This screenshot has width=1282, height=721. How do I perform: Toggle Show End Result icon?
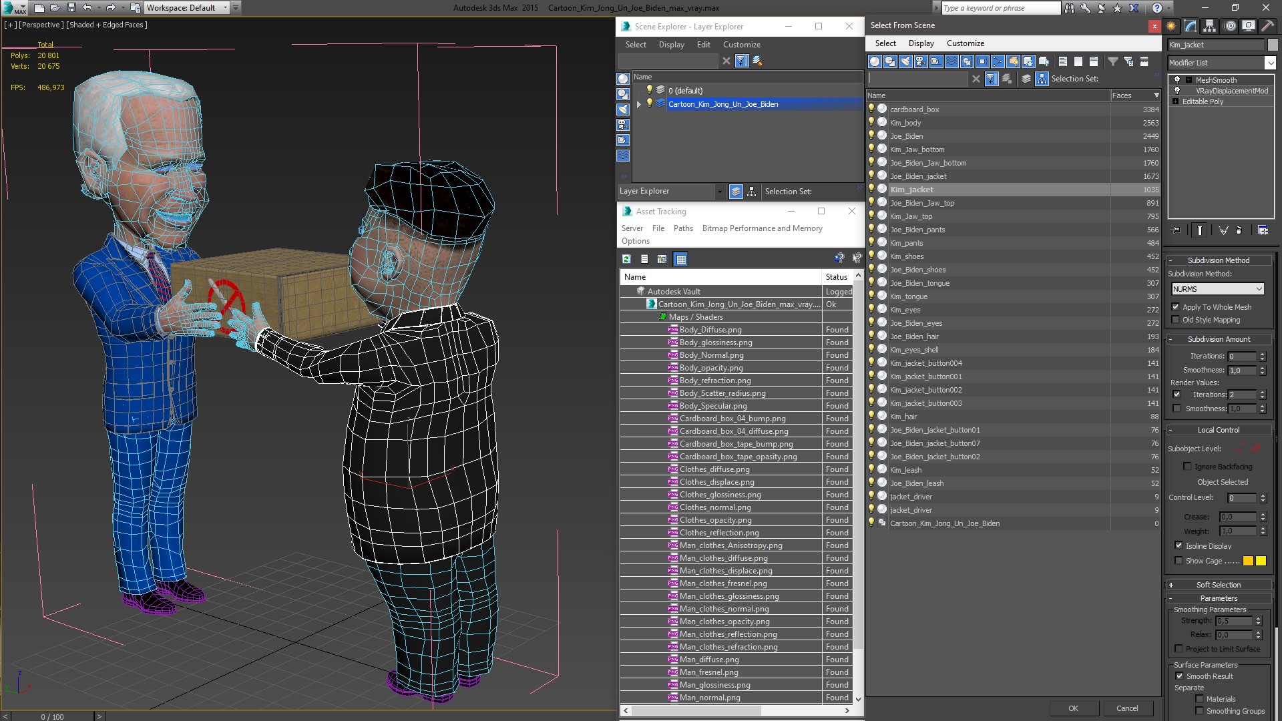click(1200, 230)
